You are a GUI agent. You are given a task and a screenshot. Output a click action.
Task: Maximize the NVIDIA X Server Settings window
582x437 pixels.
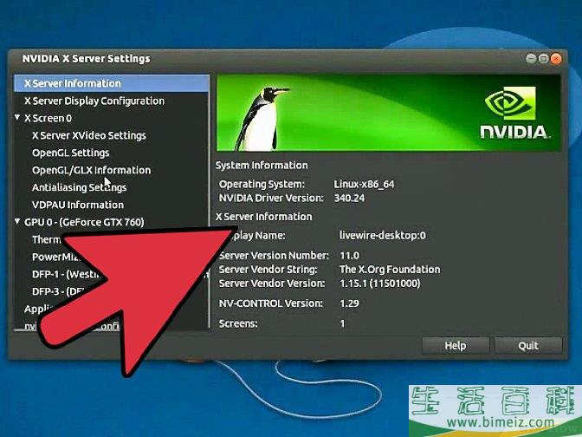point(543,59)
